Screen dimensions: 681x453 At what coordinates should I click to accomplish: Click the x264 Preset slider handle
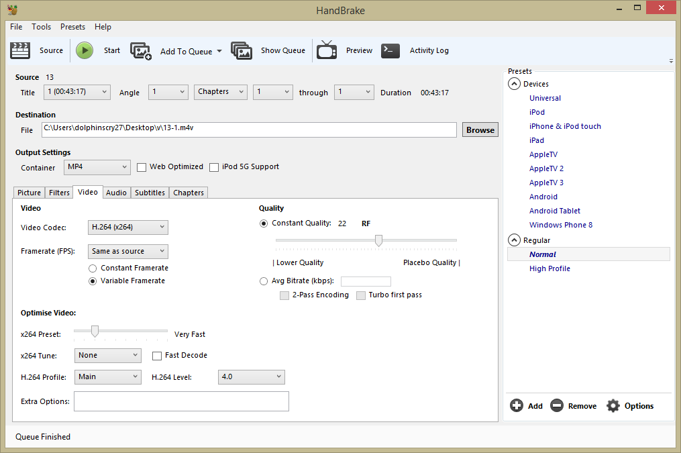coord(95,331)
